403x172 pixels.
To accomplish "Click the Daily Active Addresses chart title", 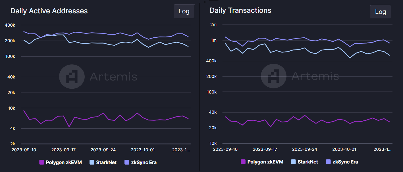I will (49, 11).
